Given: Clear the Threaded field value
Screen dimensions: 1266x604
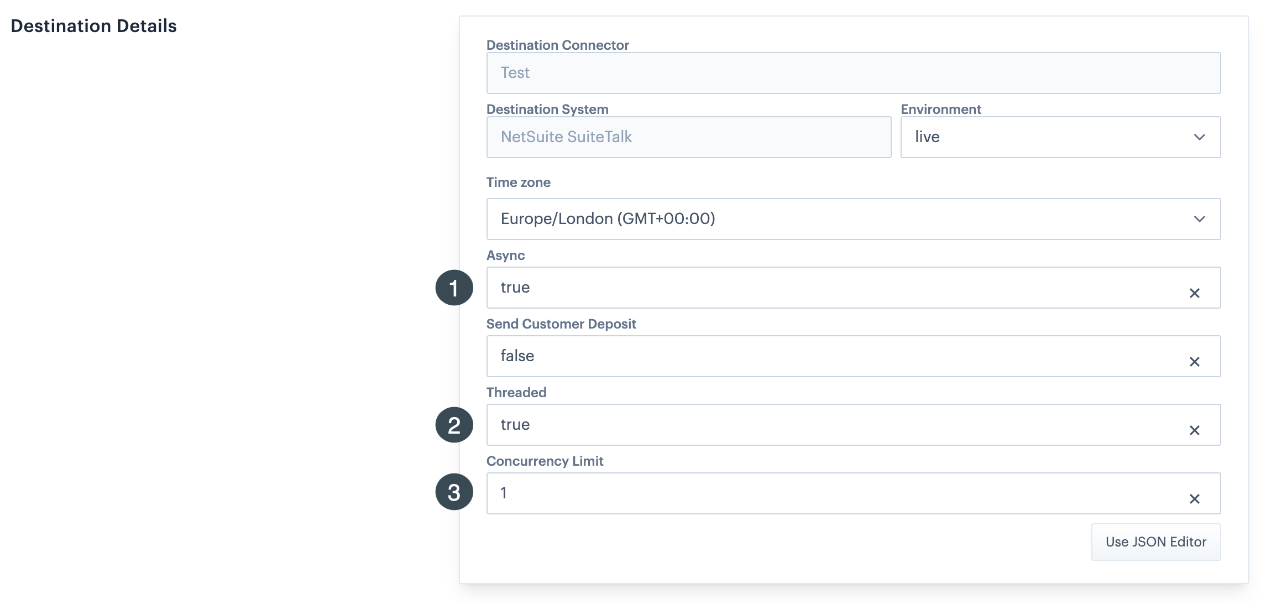Looking at the screenshot, I should pyautogui.click(x=1194, y=430).
